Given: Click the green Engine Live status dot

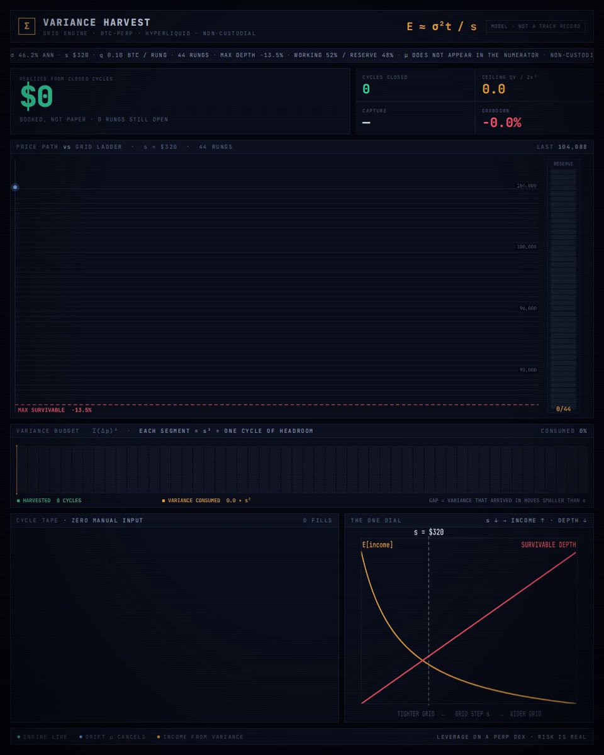Looking at the screenshot, I should [18, 737].
